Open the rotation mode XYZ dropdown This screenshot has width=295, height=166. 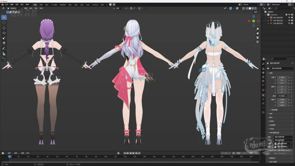[x=282, y=96]
